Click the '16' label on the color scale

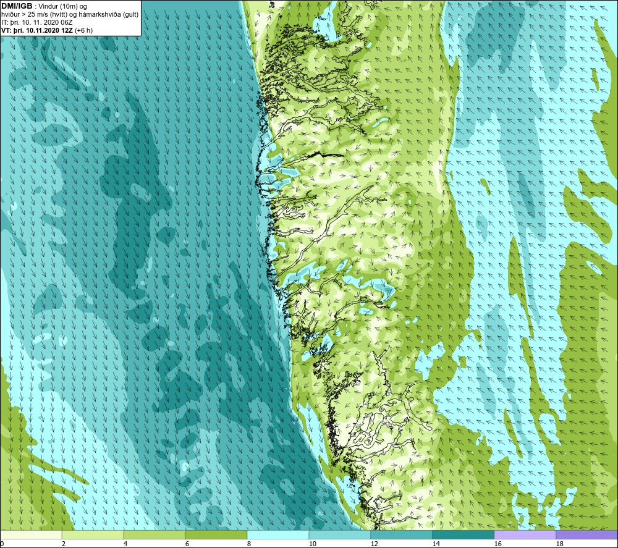click(x=497, y=544)
